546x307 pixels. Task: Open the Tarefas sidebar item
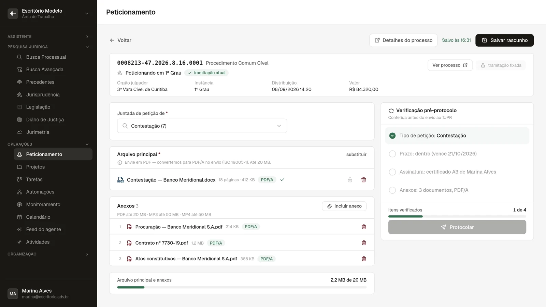pos(53,179)
